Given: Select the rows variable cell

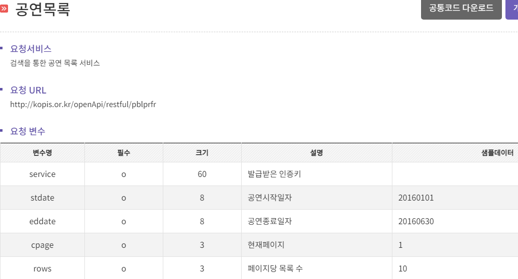Looking at the screenshot, I should pyautogui.click(x=42, y=268).
